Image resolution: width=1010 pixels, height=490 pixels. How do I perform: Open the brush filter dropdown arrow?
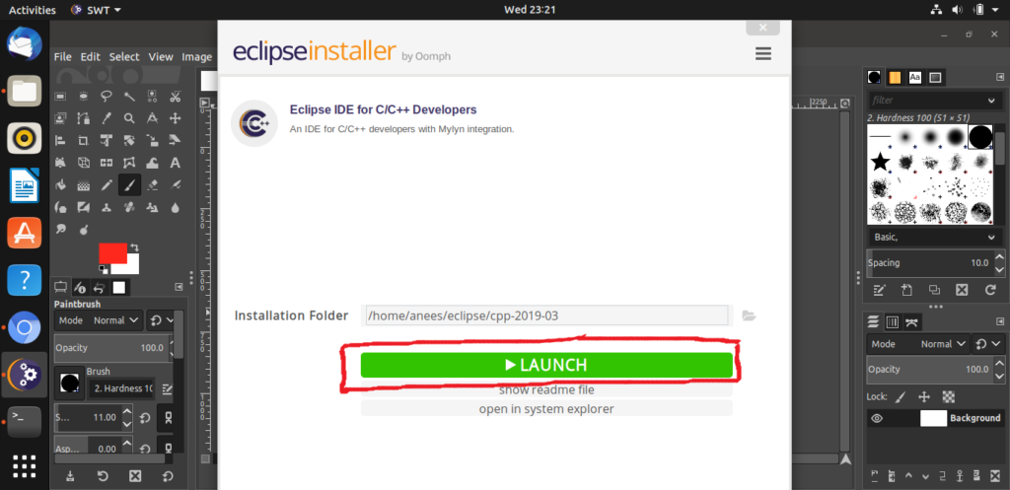pyautogui.click(x=991, y=101)
